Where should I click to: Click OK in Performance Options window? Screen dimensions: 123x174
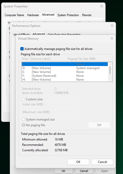coord(64,171)
